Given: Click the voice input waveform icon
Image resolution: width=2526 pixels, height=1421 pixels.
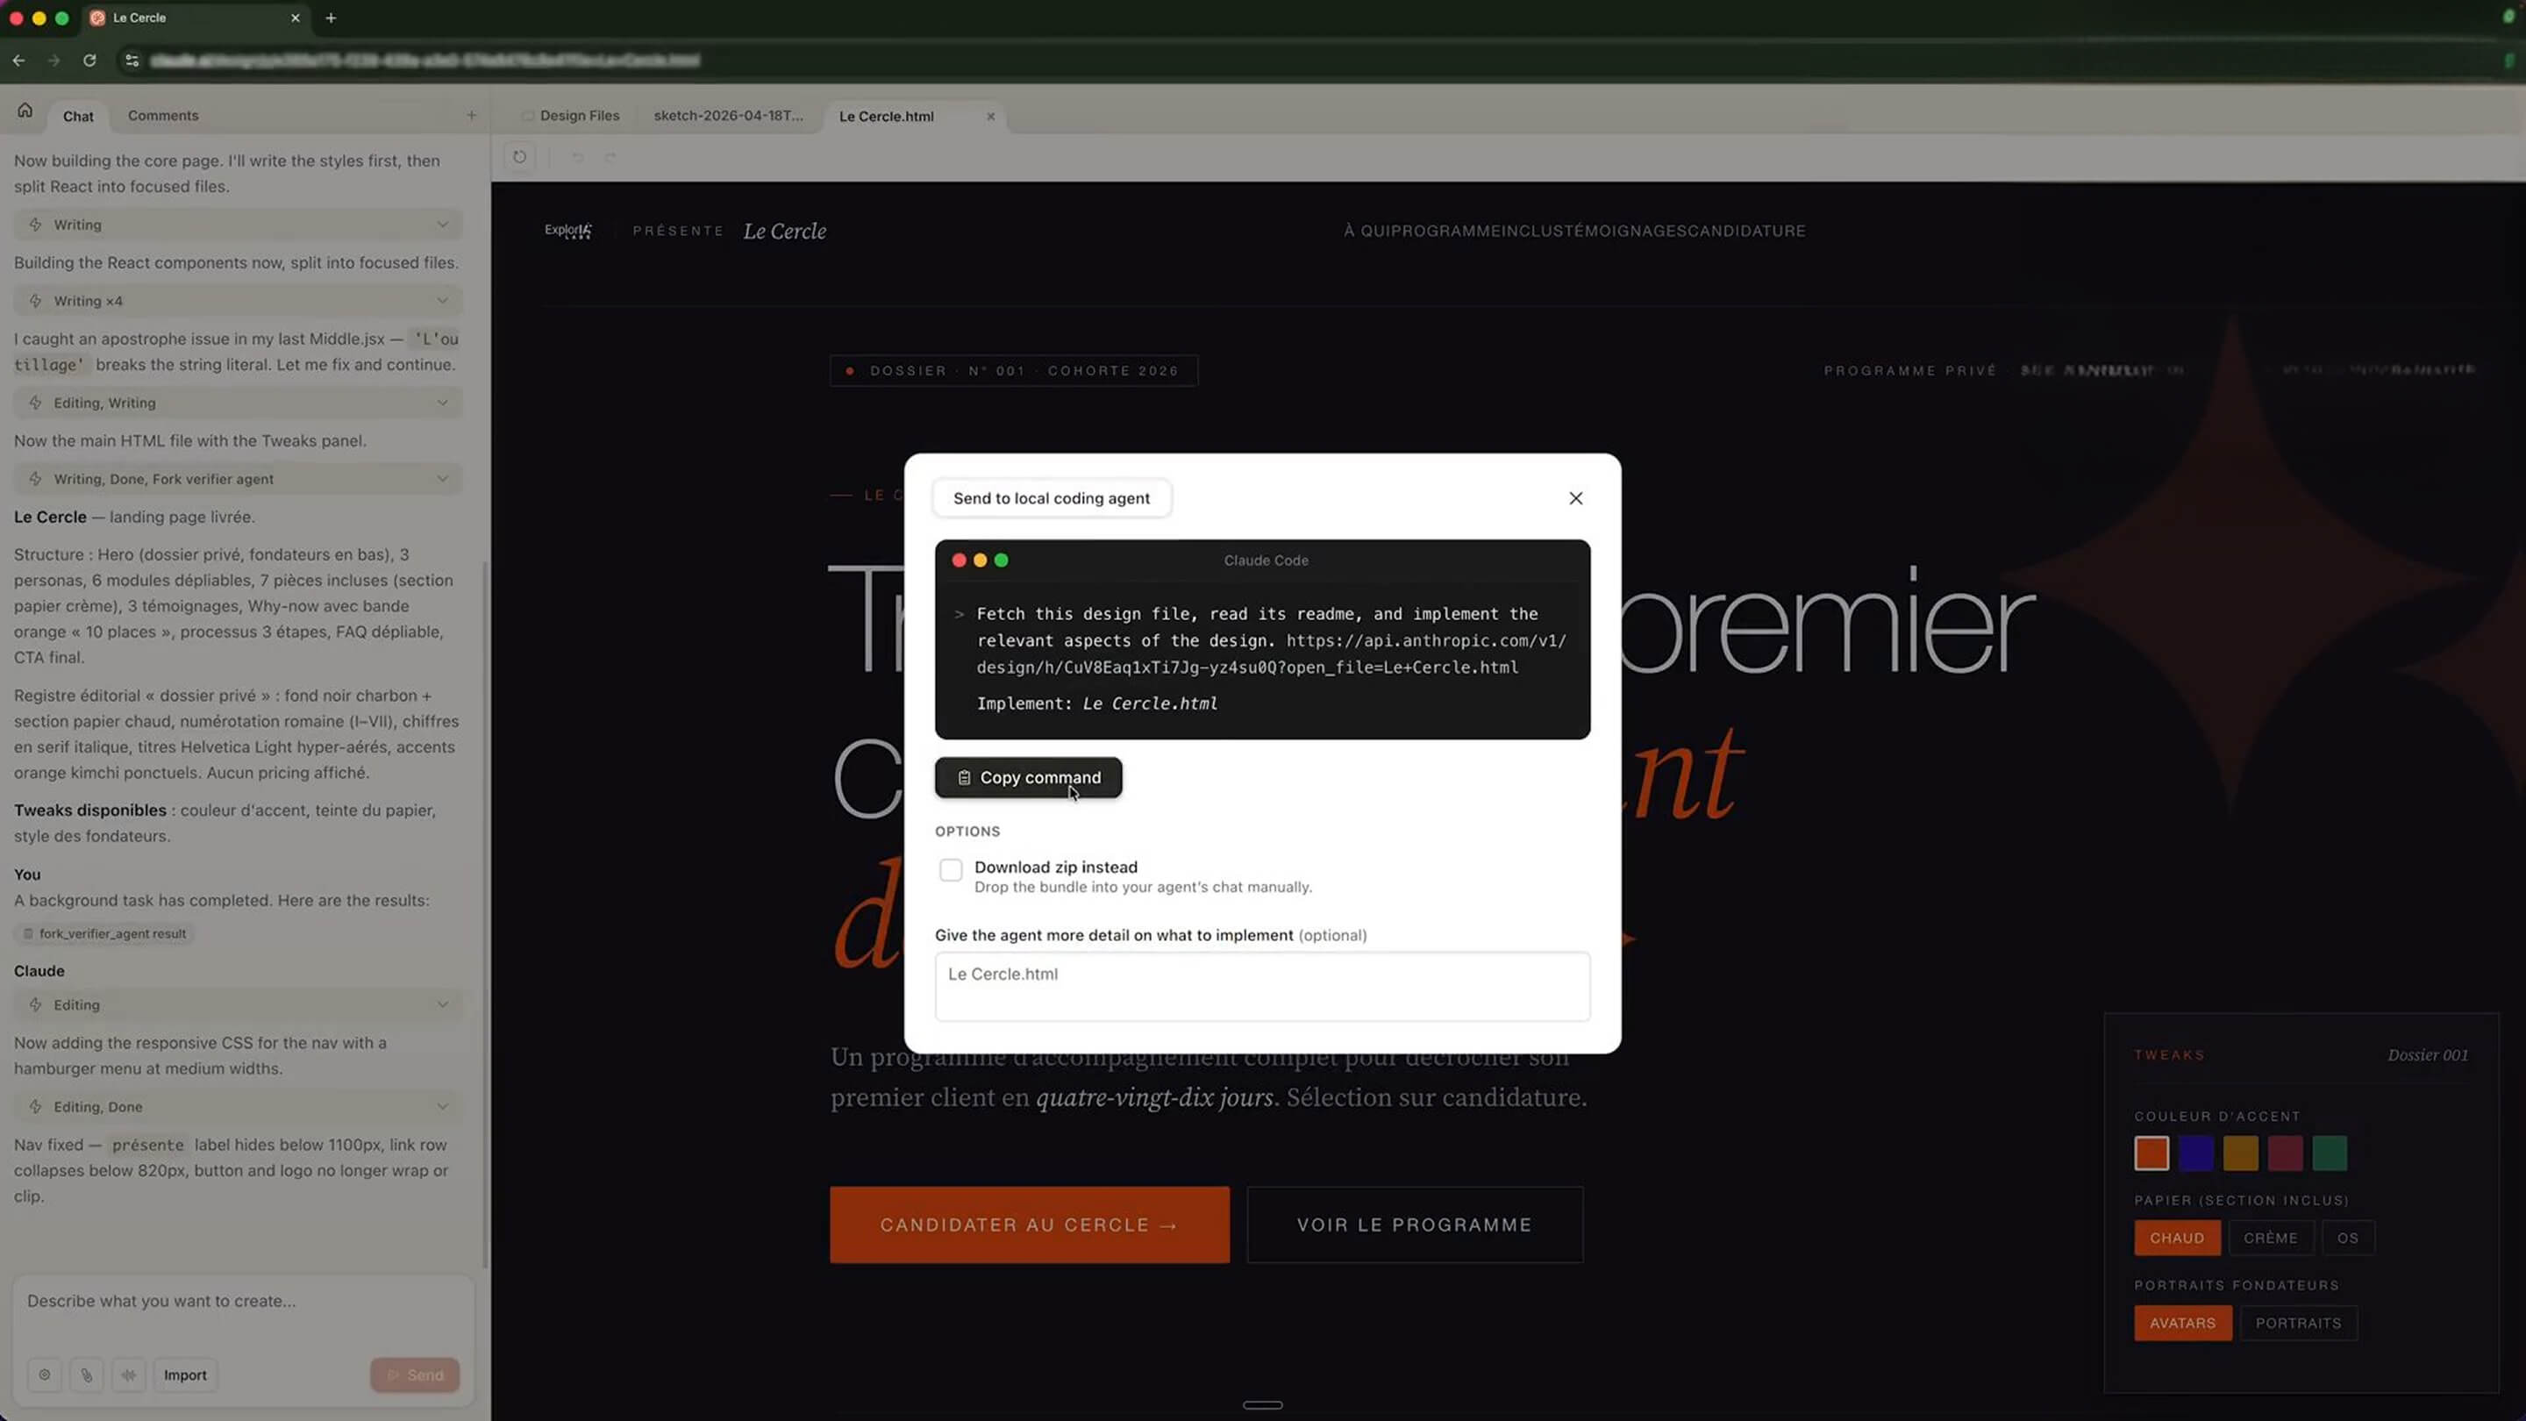Looking at the screenshot, I should pos(128,1375).
